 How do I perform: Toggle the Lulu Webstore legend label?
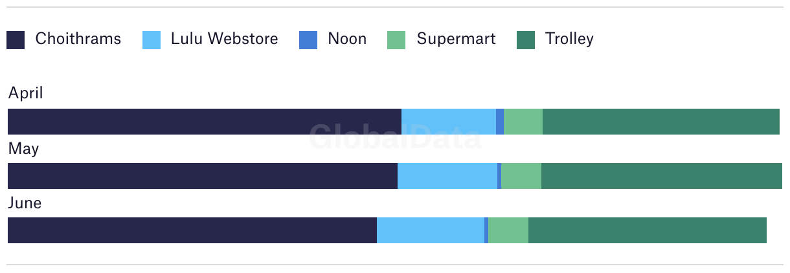[224, 39]
